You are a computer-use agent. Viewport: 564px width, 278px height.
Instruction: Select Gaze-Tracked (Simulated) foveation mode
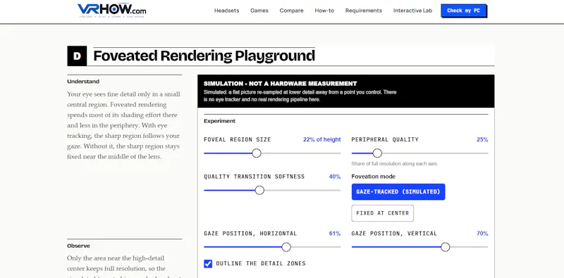[x=398, y=192]
